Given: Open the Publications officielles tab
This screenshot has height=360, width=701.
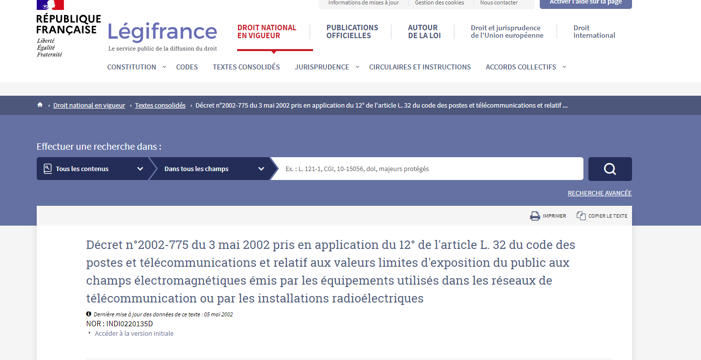Looking at the screenshot, I should [x=352, y=32].
